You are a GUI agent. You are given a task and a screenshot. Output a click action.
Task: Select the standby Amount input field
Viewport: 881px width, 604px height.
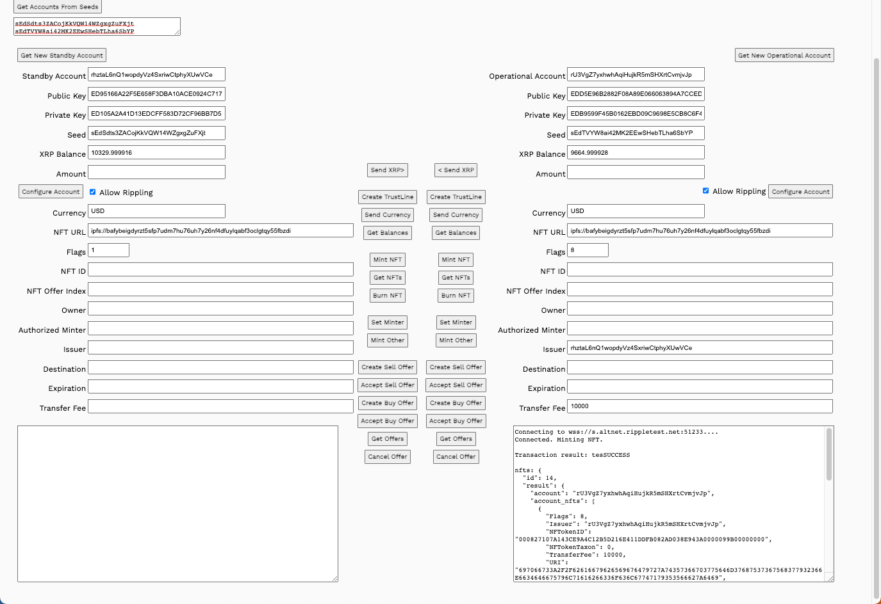click(156, 172)
